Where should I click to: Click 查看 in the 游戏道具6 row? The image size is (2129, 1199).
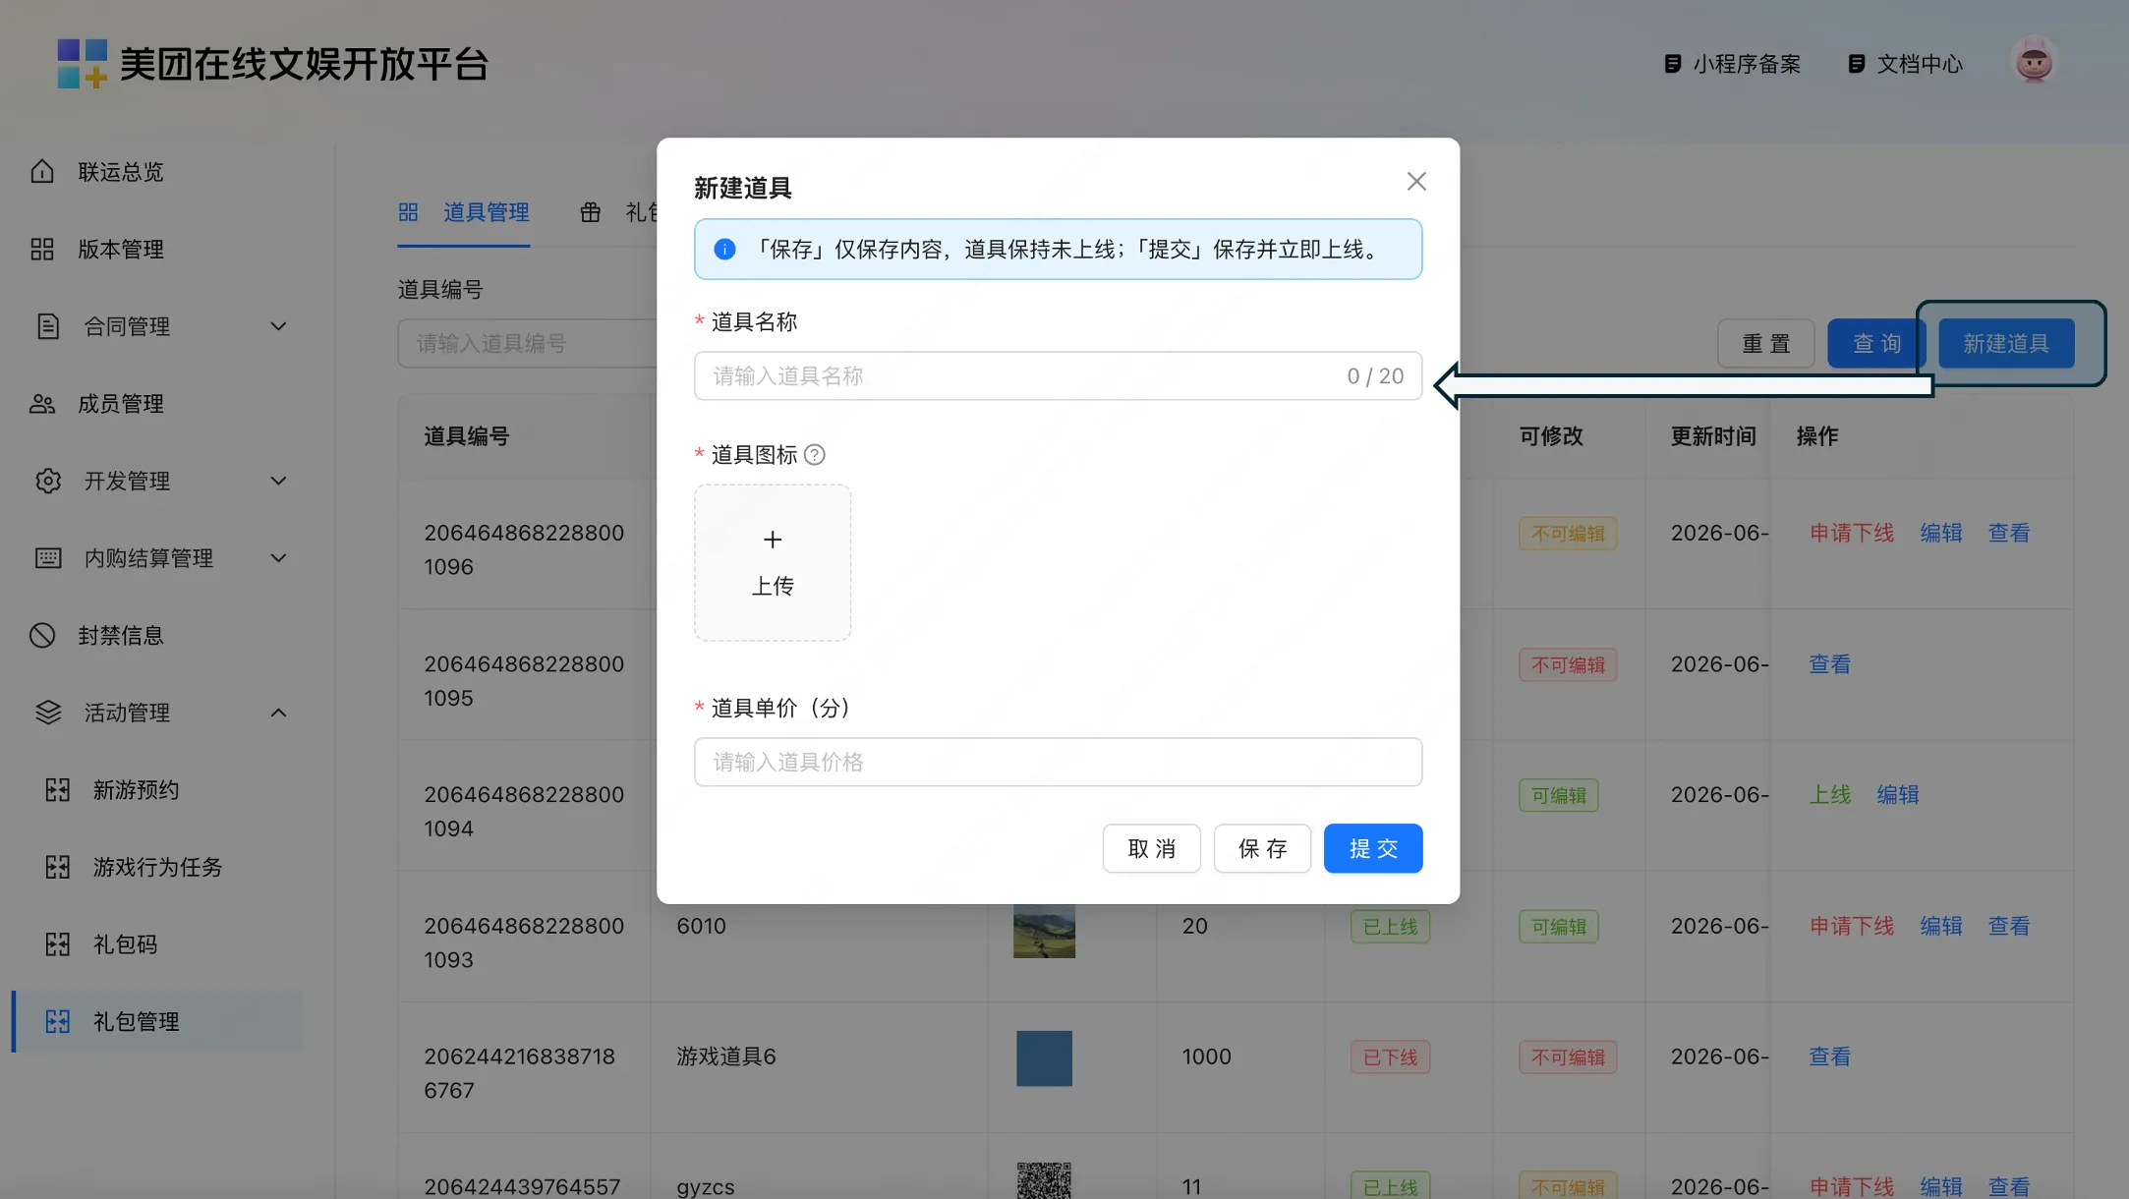(1830, 1056)
